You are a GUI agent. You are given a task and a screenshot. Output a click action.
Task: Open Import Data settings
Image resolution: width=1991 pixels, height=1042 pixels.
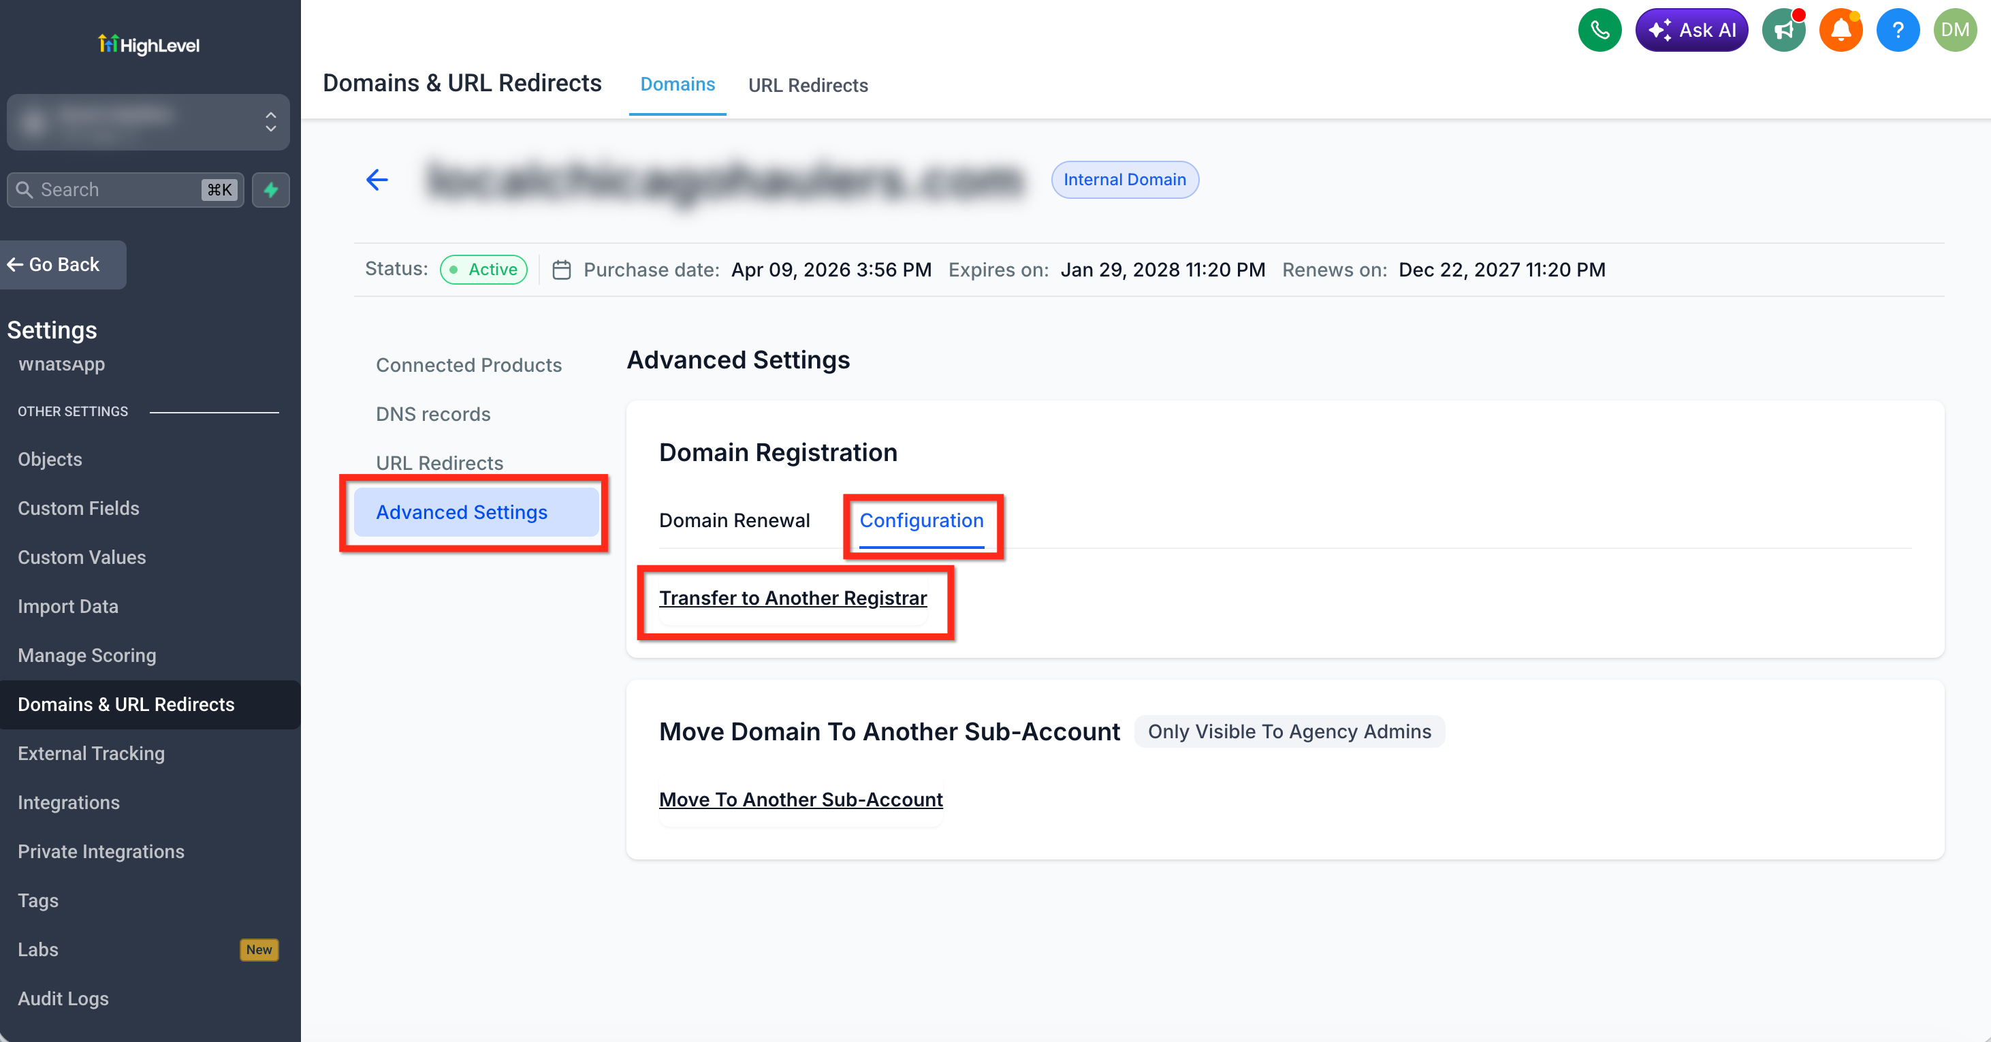(x=68, y=606)
